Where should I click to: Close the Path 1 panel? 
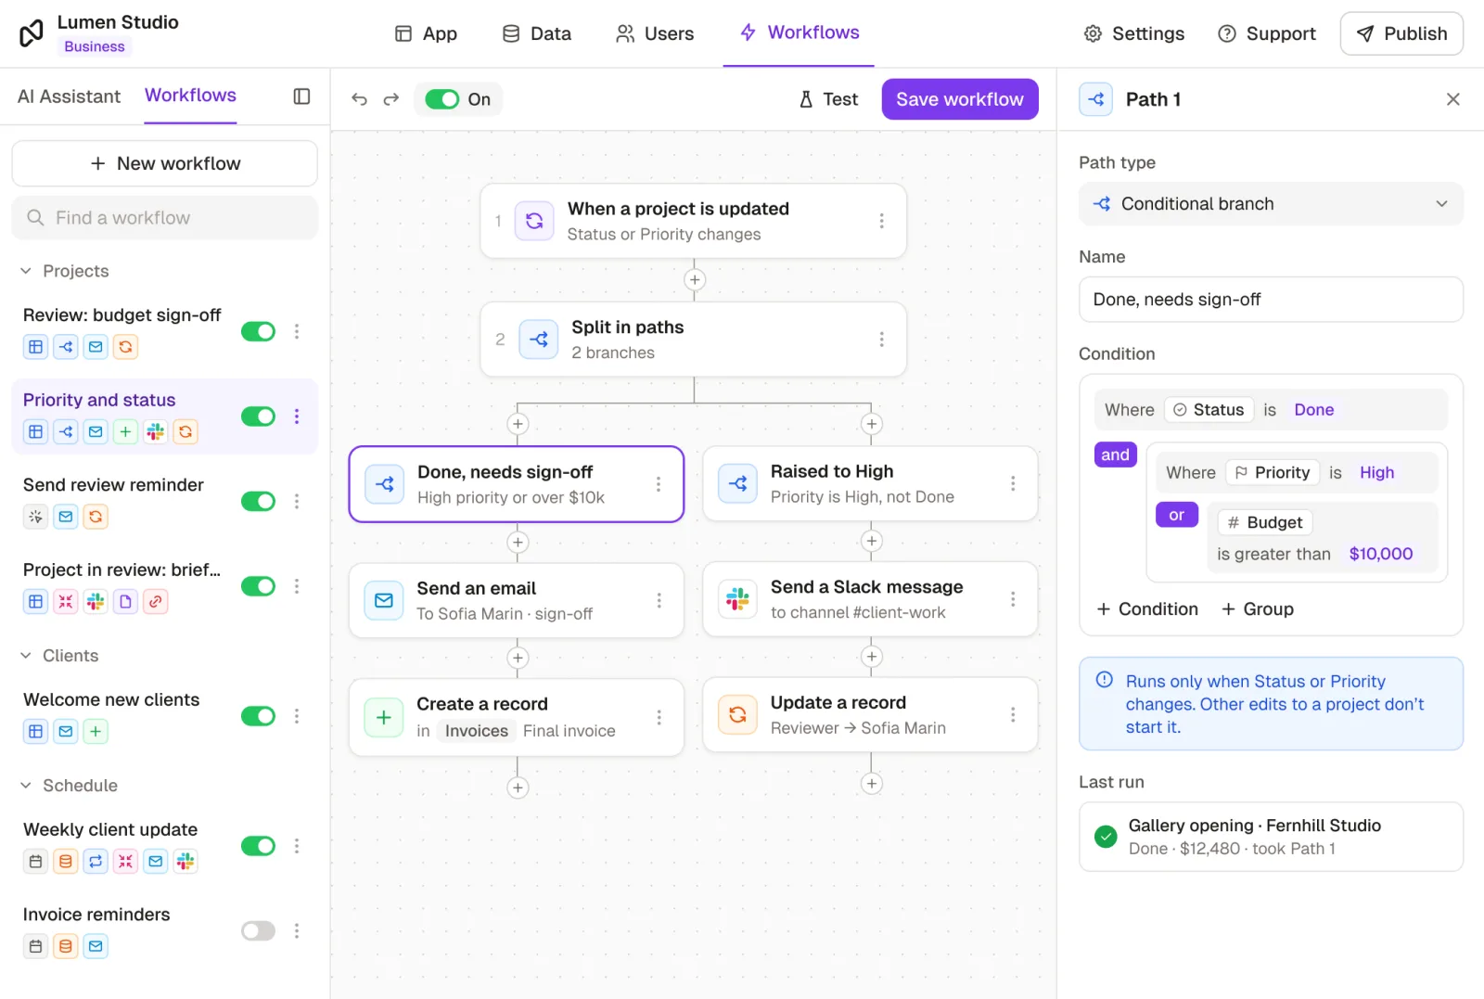(1452, 99)
